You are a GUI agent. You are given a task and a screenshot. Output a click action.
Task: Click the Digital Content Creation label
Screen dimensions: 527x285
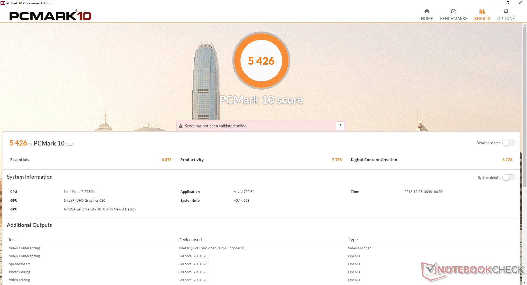(x=374, y=160)
